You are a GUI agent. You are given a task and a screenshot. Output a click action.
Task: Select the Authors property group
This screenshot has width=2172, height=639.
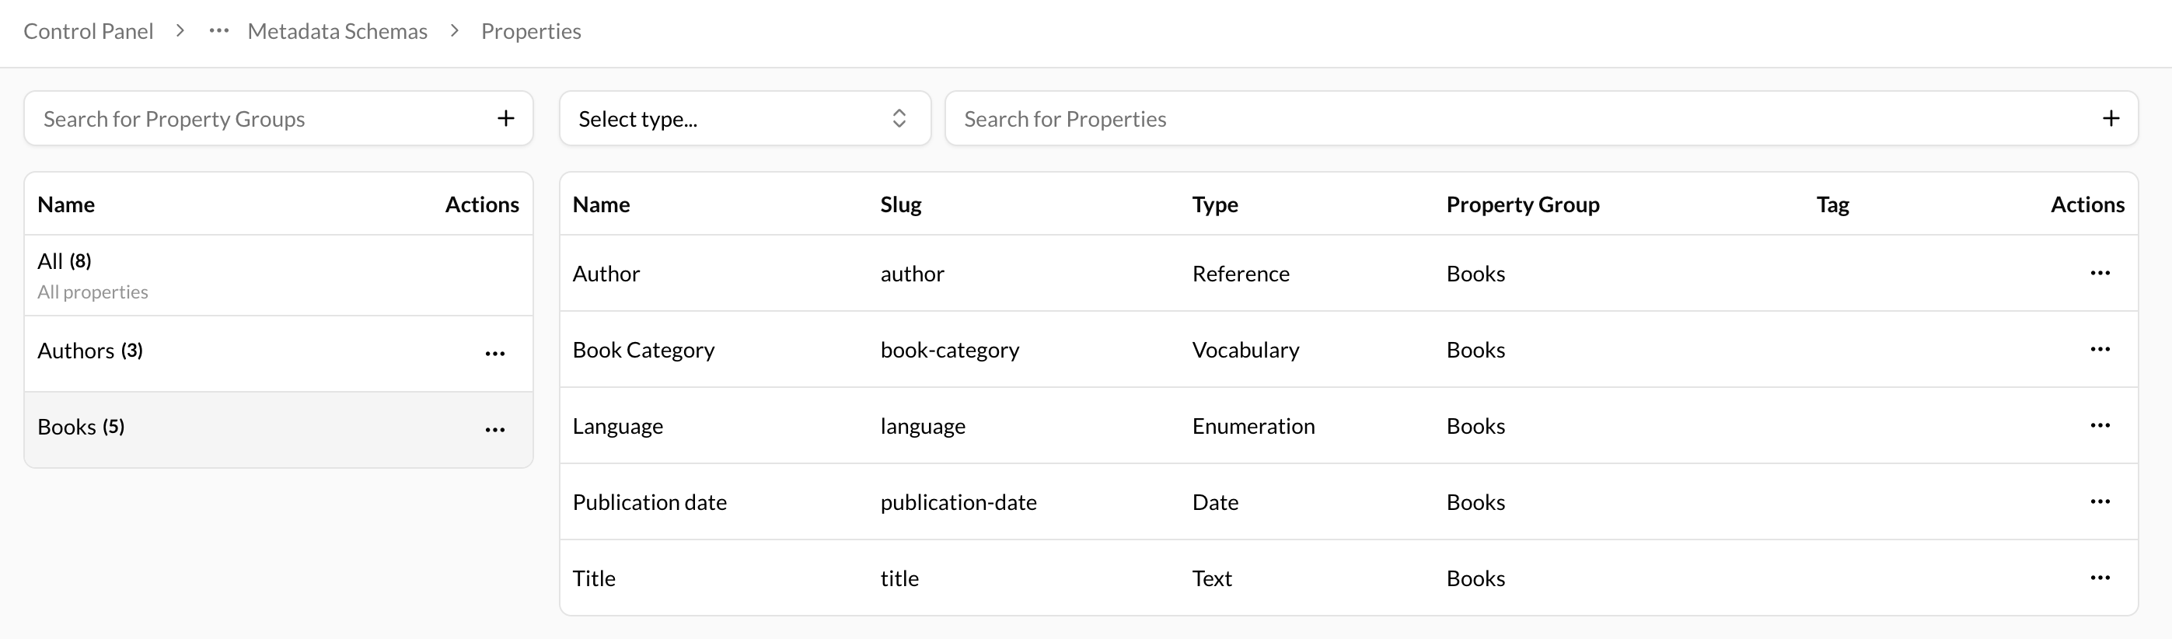point(89,351)
